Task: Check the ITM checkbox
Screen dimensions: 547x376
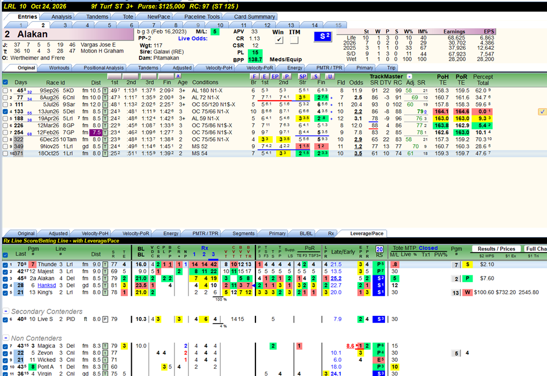Action: click(x=294, y=40)
